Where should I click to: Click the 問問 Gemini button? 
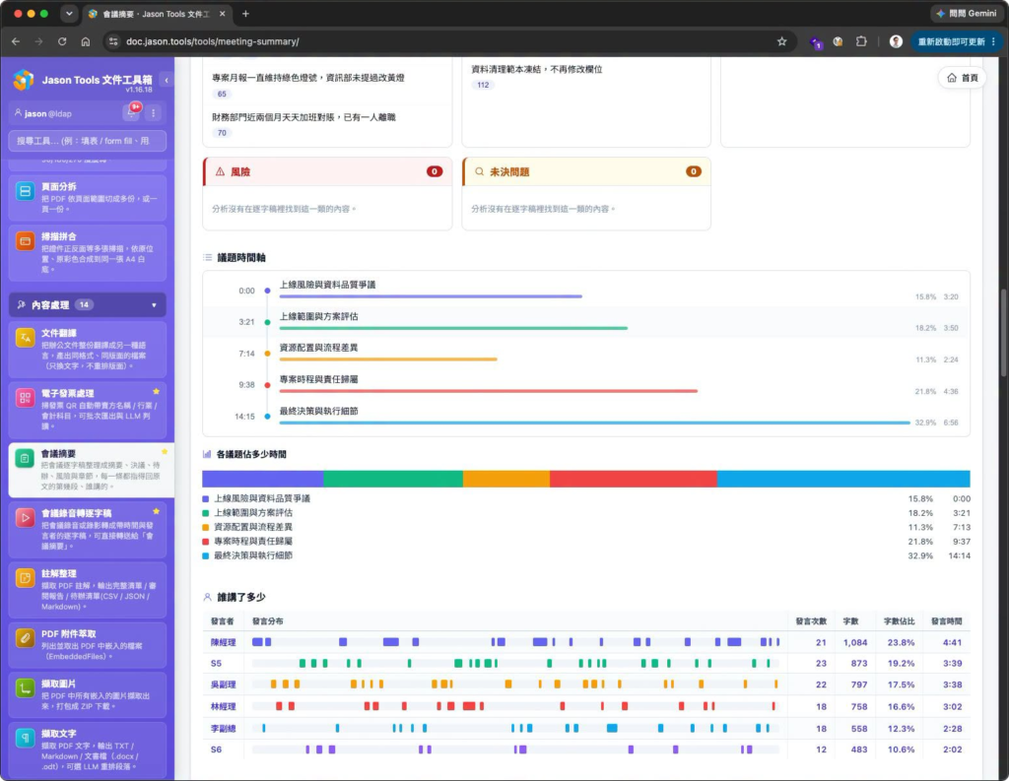pos(967,14)
